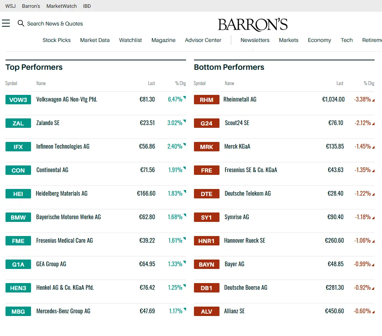Open Fresenius Medical Care AG quote
This screenshot has width=382, height=336.
pyautogui.click(x=64, y=241)
